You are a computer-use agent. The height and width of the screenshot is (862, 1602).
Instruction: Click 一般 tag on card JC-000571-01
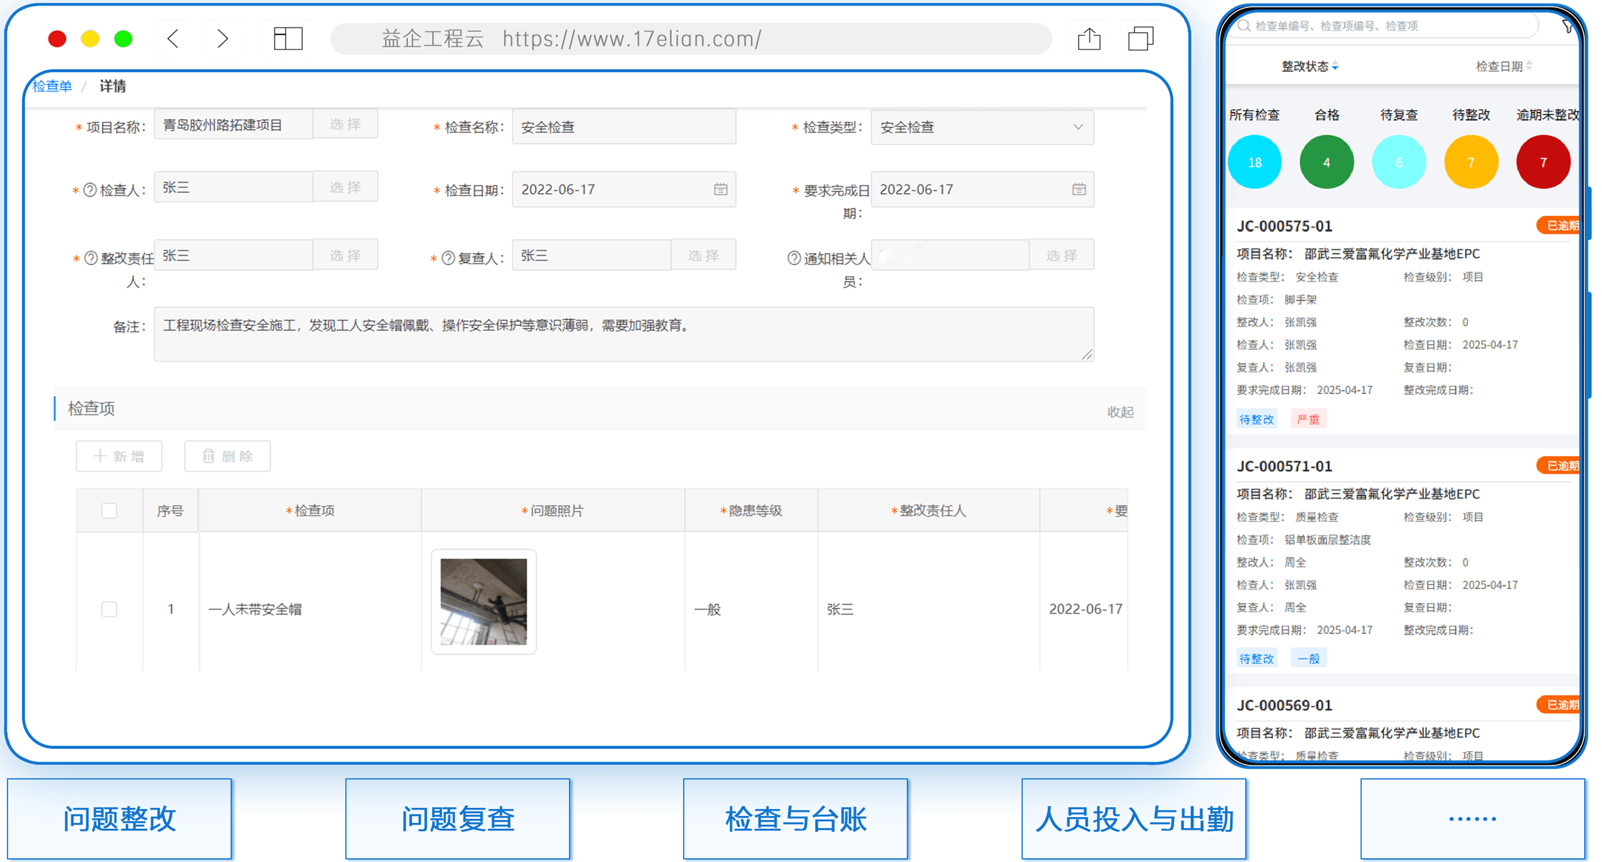(x=1309, y=658)
